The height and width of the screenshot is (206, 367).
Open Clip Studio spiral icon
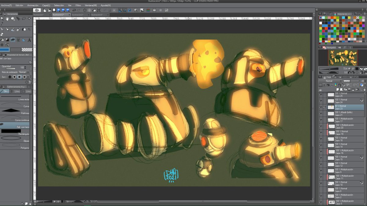(x=37, y=10)
